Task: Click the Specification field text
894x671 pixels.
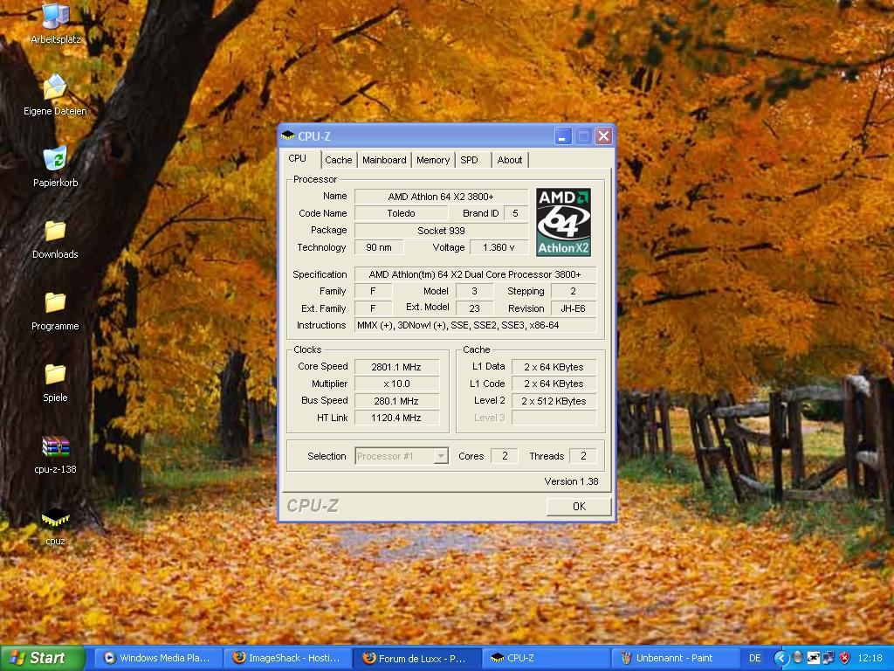Action: pos(475,274)
